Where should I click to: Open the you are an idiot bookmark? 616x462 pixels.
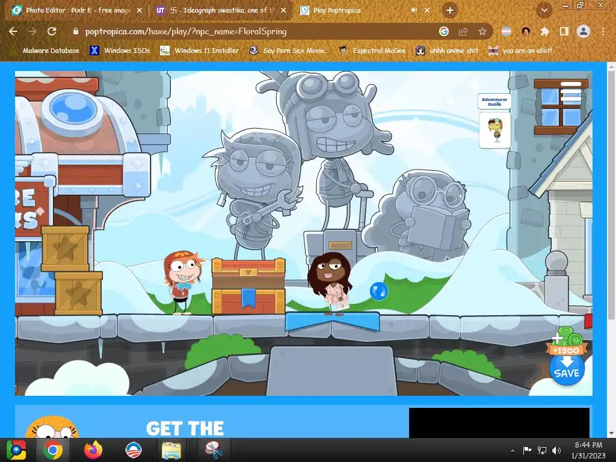coord(520,51)
